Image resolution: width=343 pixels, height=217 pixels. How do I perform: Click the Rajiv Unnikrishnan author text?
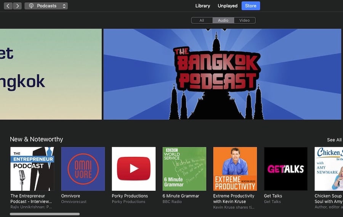(31, 207)
